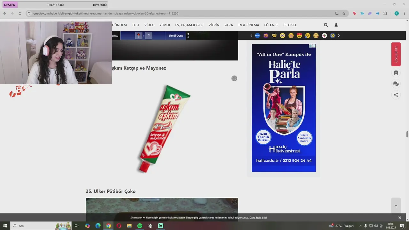This screenshot has width=409, height=230.
Task: Follow the Daha fazla bilgi link
Action: click(258, 218)
